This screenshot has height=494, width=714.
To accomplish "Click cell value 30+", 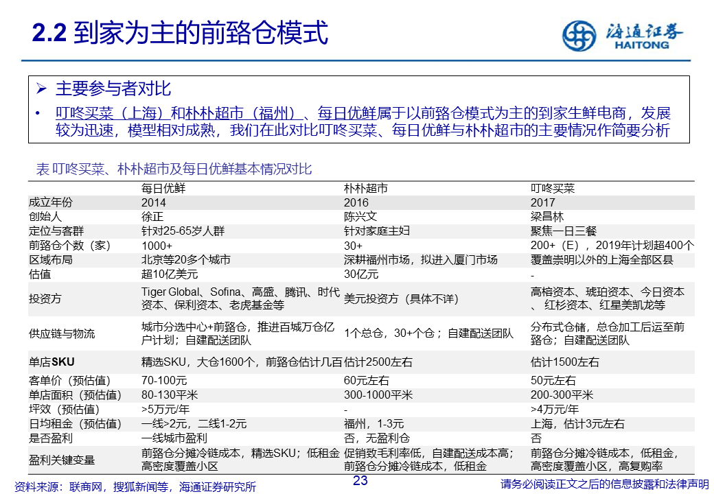I will [353, 246].
